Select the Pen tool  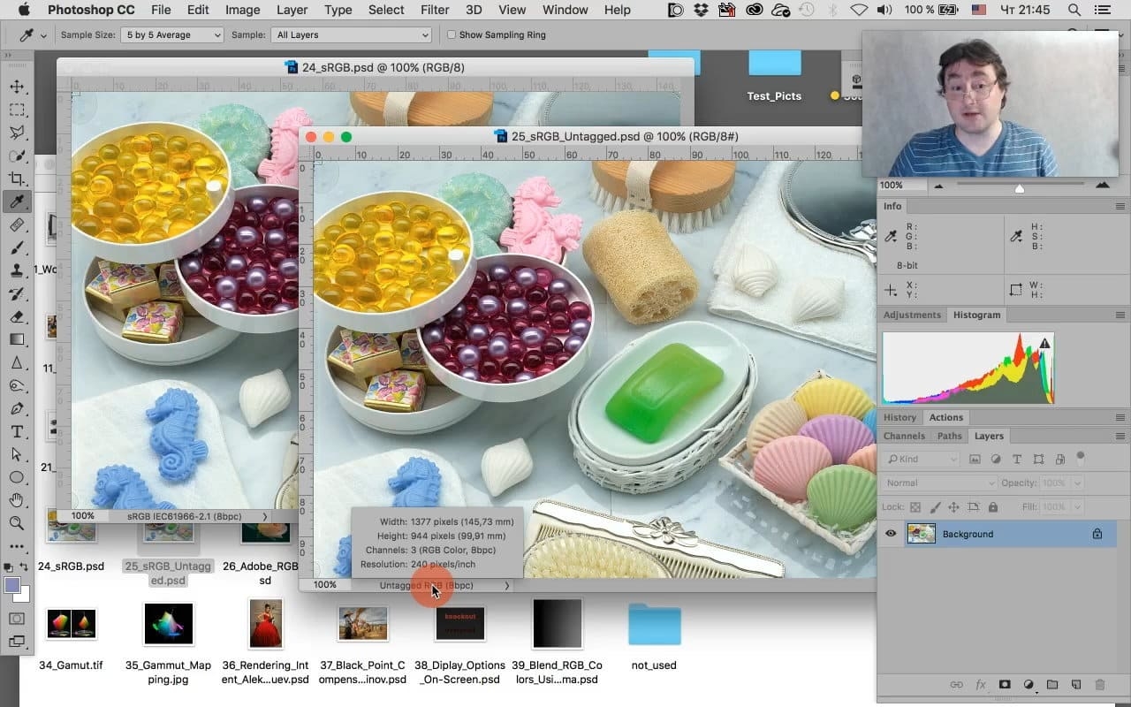click(17, 408)
